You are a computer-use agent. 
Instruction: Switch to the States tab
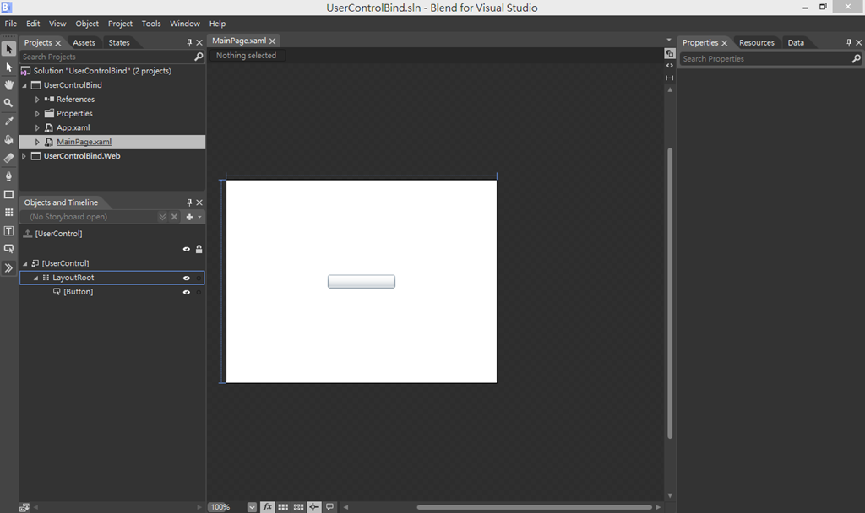pyautogui.click(x=119, y=42)
